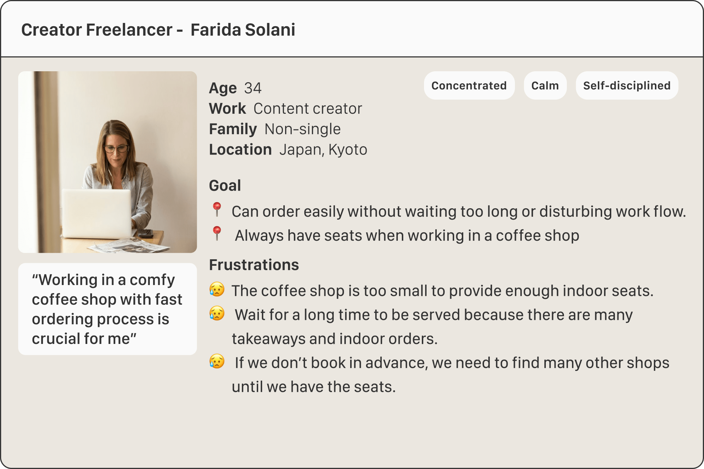Click the text about always having seats
704x469 pixels.
pos(407,236)
